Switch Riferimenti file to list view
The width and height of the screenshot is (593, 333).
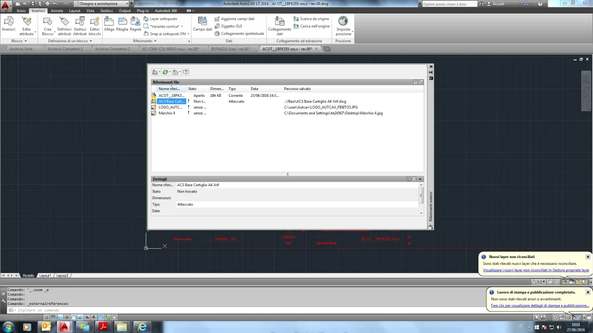415,82
